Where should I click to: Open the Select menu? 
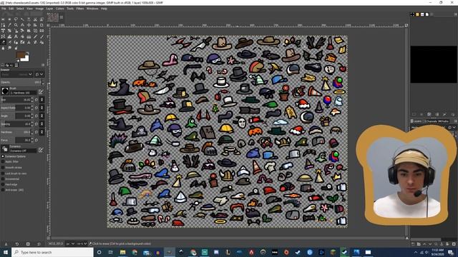tap(20, 9)
